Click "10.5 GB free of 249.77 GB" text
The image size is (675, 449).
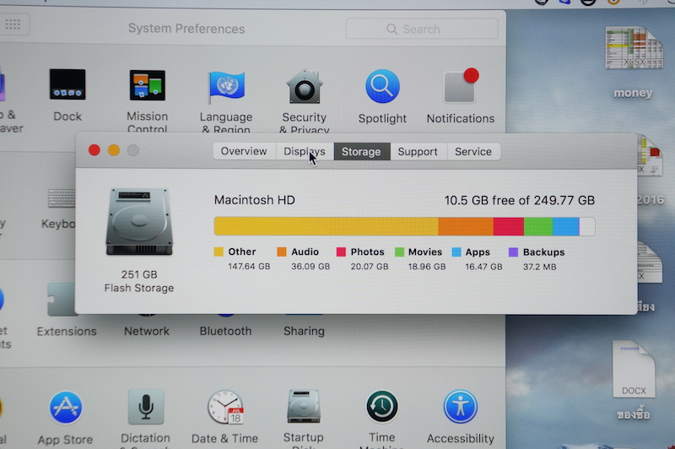(519, 201)
